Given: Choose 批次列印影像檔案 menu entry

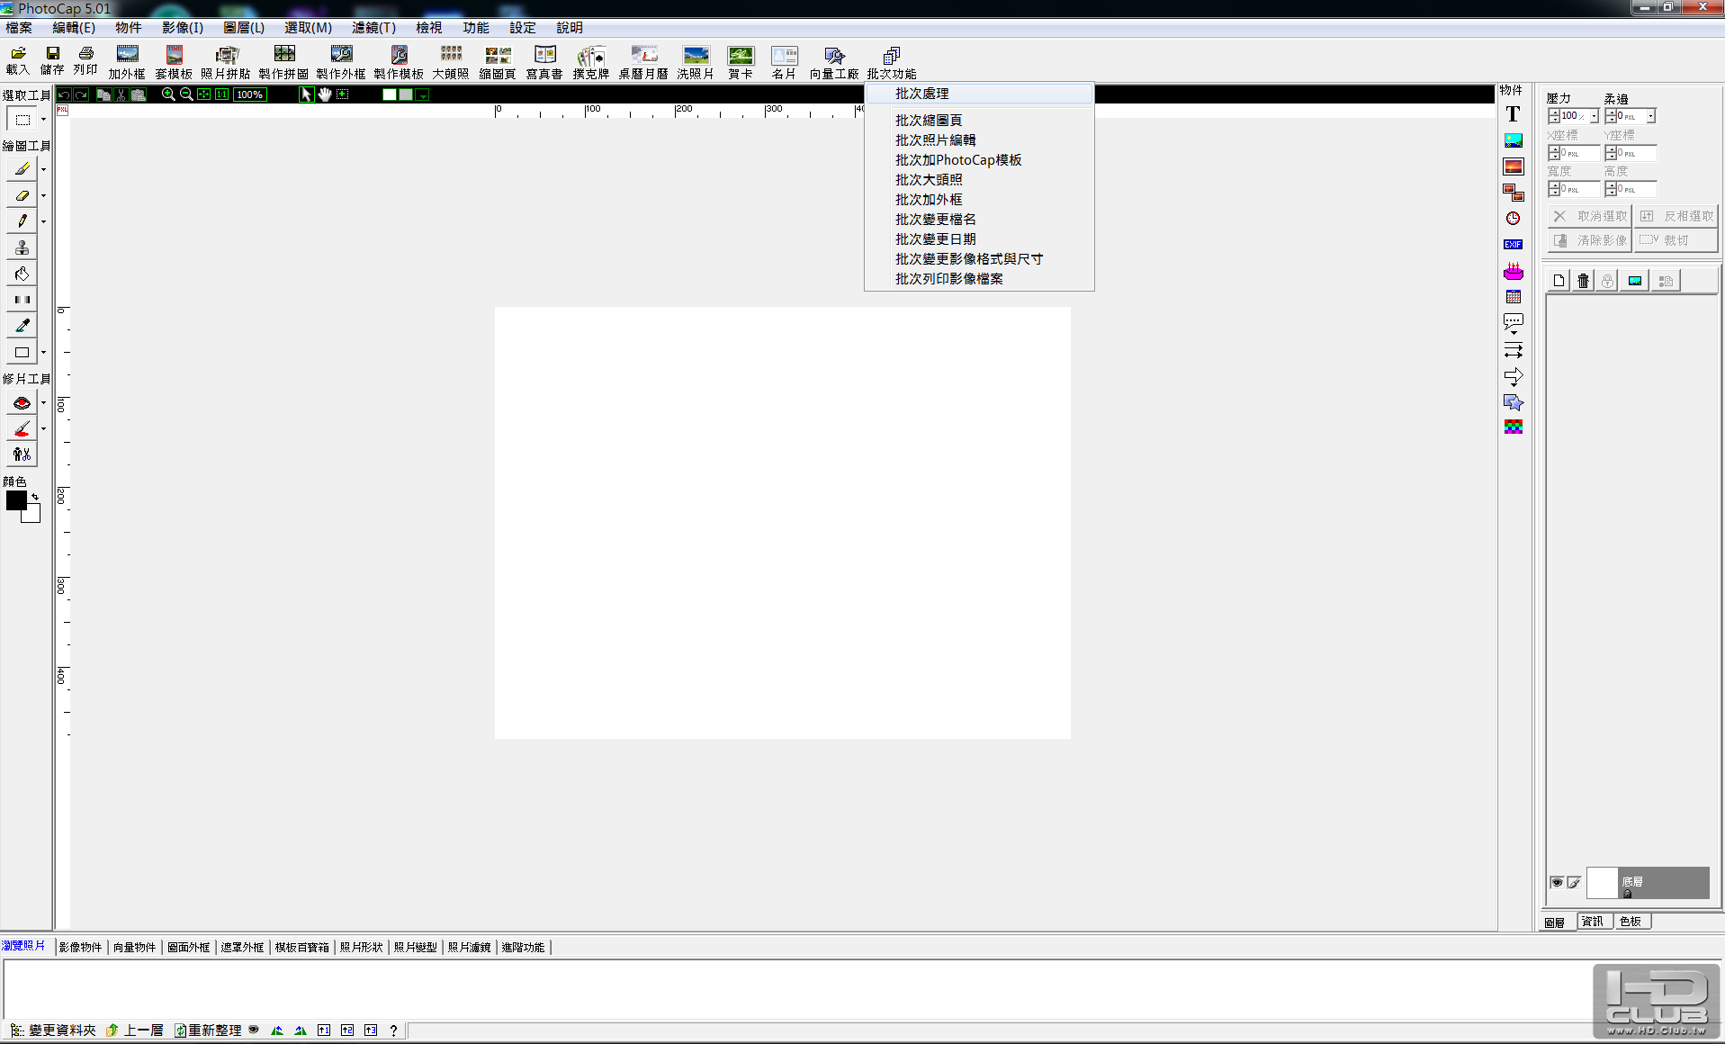Looking at the screenshot, I should (x=979, y=278).
